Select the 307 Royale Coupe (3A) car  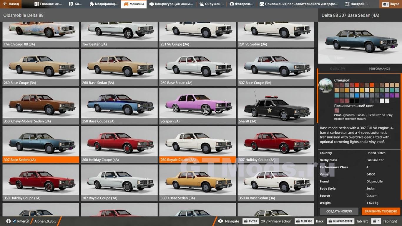tap(119, 183)
